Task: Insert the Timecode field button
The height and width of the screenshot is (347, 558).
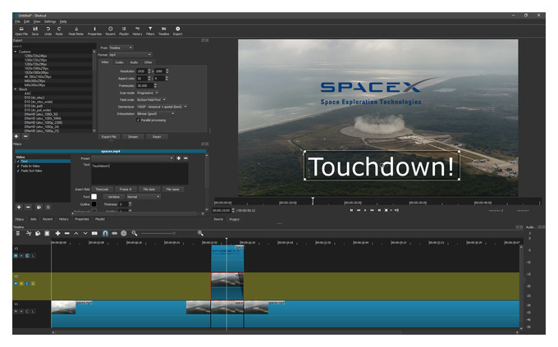Action: click(x=102, y=189)
